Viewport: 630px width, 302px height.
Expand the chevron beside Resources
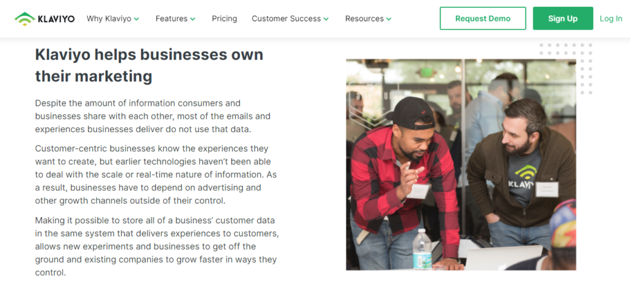coord(389,19)
